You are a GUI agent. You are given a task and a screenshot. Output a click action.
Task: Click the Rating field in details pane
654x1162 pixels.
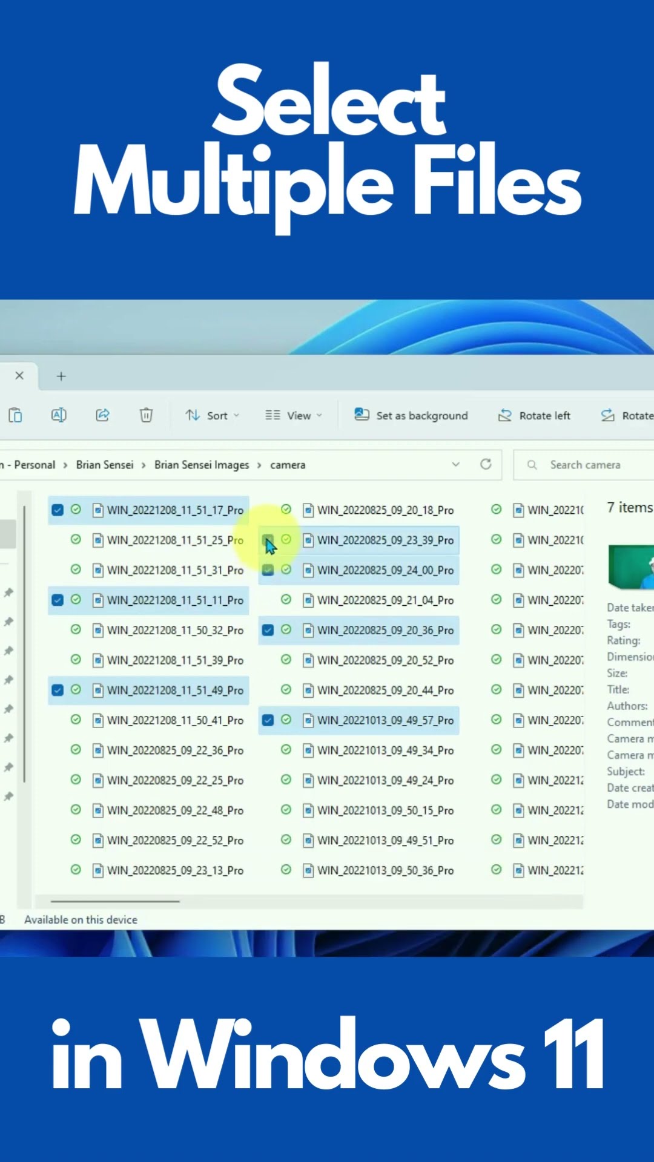pos(624,640)
